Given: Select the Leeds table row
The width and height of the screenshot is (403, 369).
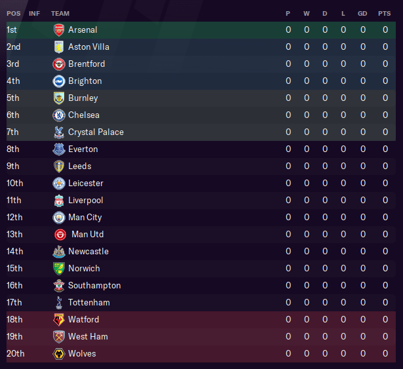Looking at the screenshot, I should (201, 166).
